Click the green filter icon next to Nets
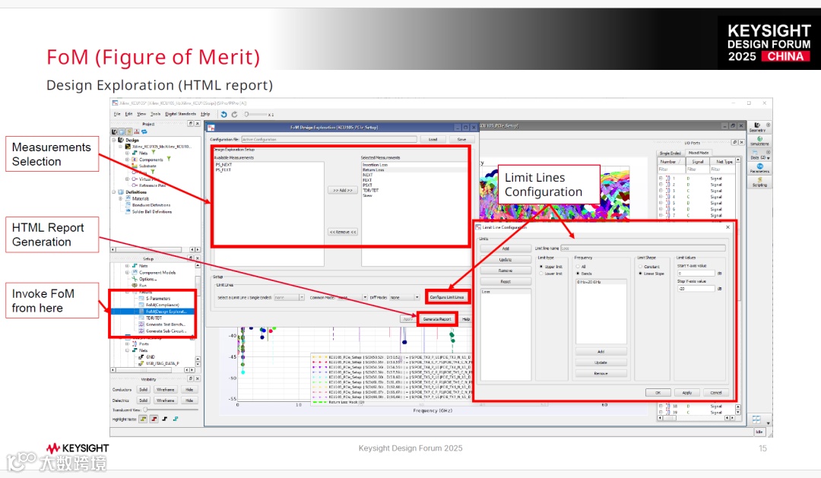This screenshot has height=478, width=821. tap(153, 153)
